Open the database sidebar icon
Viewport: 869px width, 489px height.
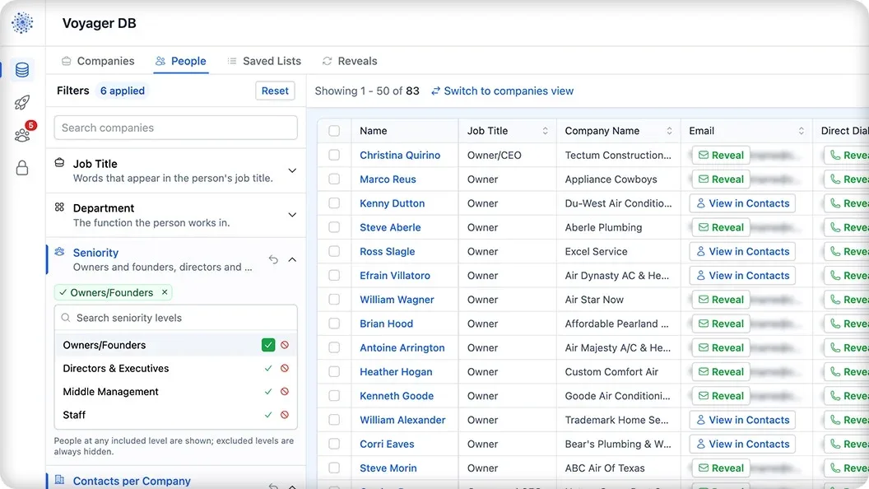pyautogui.click(x=22, y=70)
